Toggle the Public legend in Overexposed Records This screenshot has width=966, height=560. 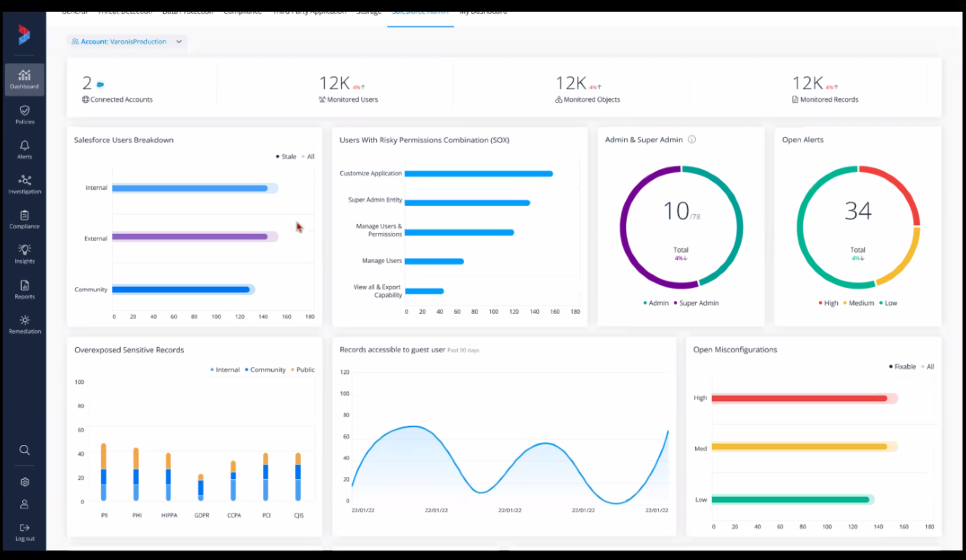[x=303, y=370]
